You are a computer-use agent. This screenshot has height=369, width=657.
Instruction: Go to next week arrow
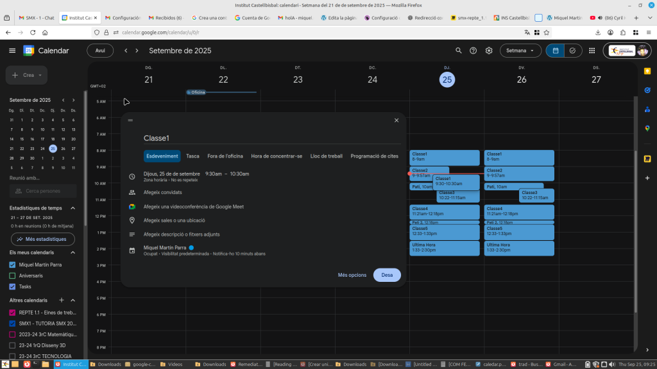tap(137, 51)
